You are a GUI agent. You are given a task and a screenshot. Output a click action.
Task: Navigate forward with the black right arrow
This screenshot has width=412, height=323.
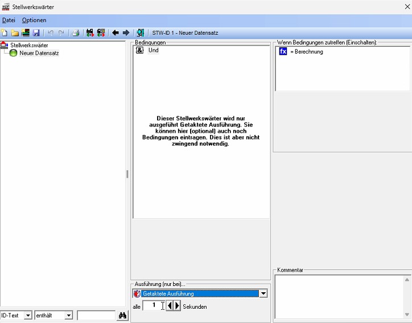pyautogui.click(x=126, y=33)
